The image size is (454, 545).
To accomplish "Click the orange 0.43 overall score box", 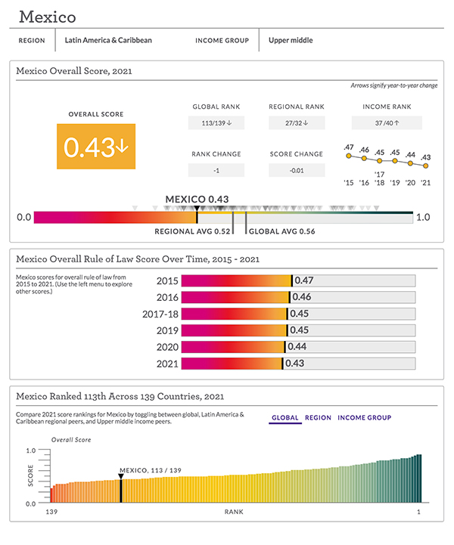I will (x=95, y=148).
